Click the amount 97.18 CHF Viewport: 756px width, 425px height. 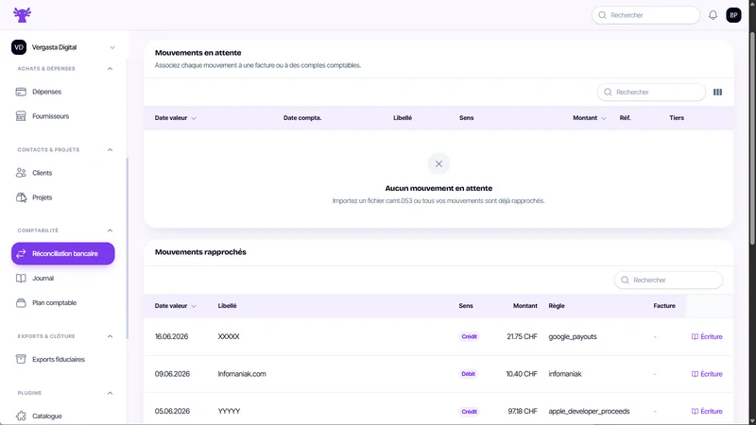523,411
